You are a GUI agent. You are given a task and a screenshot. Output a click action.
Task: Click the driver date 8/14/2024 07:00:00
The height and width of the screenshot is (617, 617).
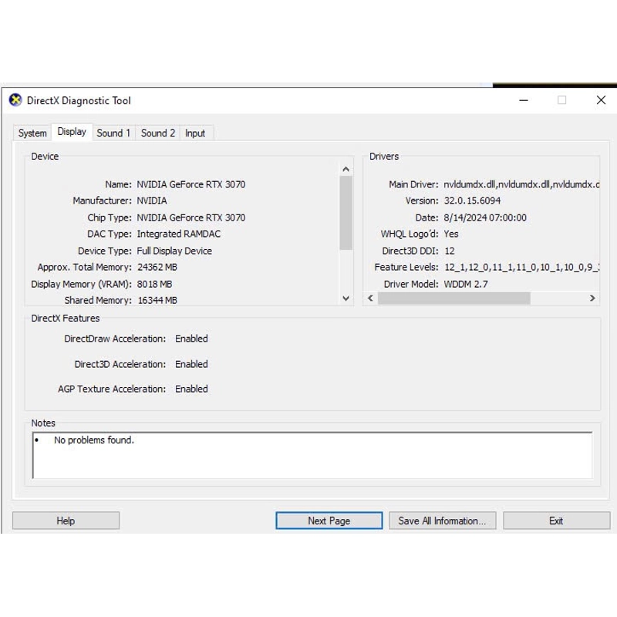(485, 217)
